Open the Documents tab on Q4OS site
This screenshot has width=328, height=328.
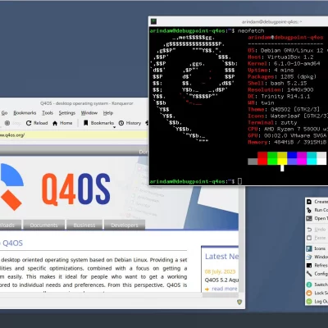[44, 225]
